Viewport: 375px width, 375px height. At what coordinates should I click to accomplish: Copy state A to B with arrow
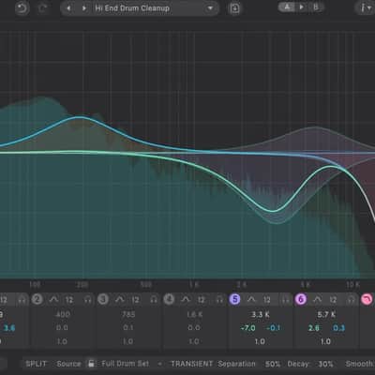301,7
